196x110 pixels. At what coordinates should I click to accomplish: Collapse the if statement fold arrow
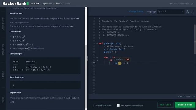(97, 60)
